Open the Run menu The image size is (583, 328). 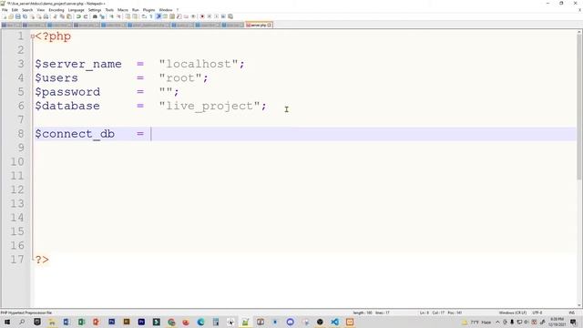pyautogui.click(x=136, y=10)
